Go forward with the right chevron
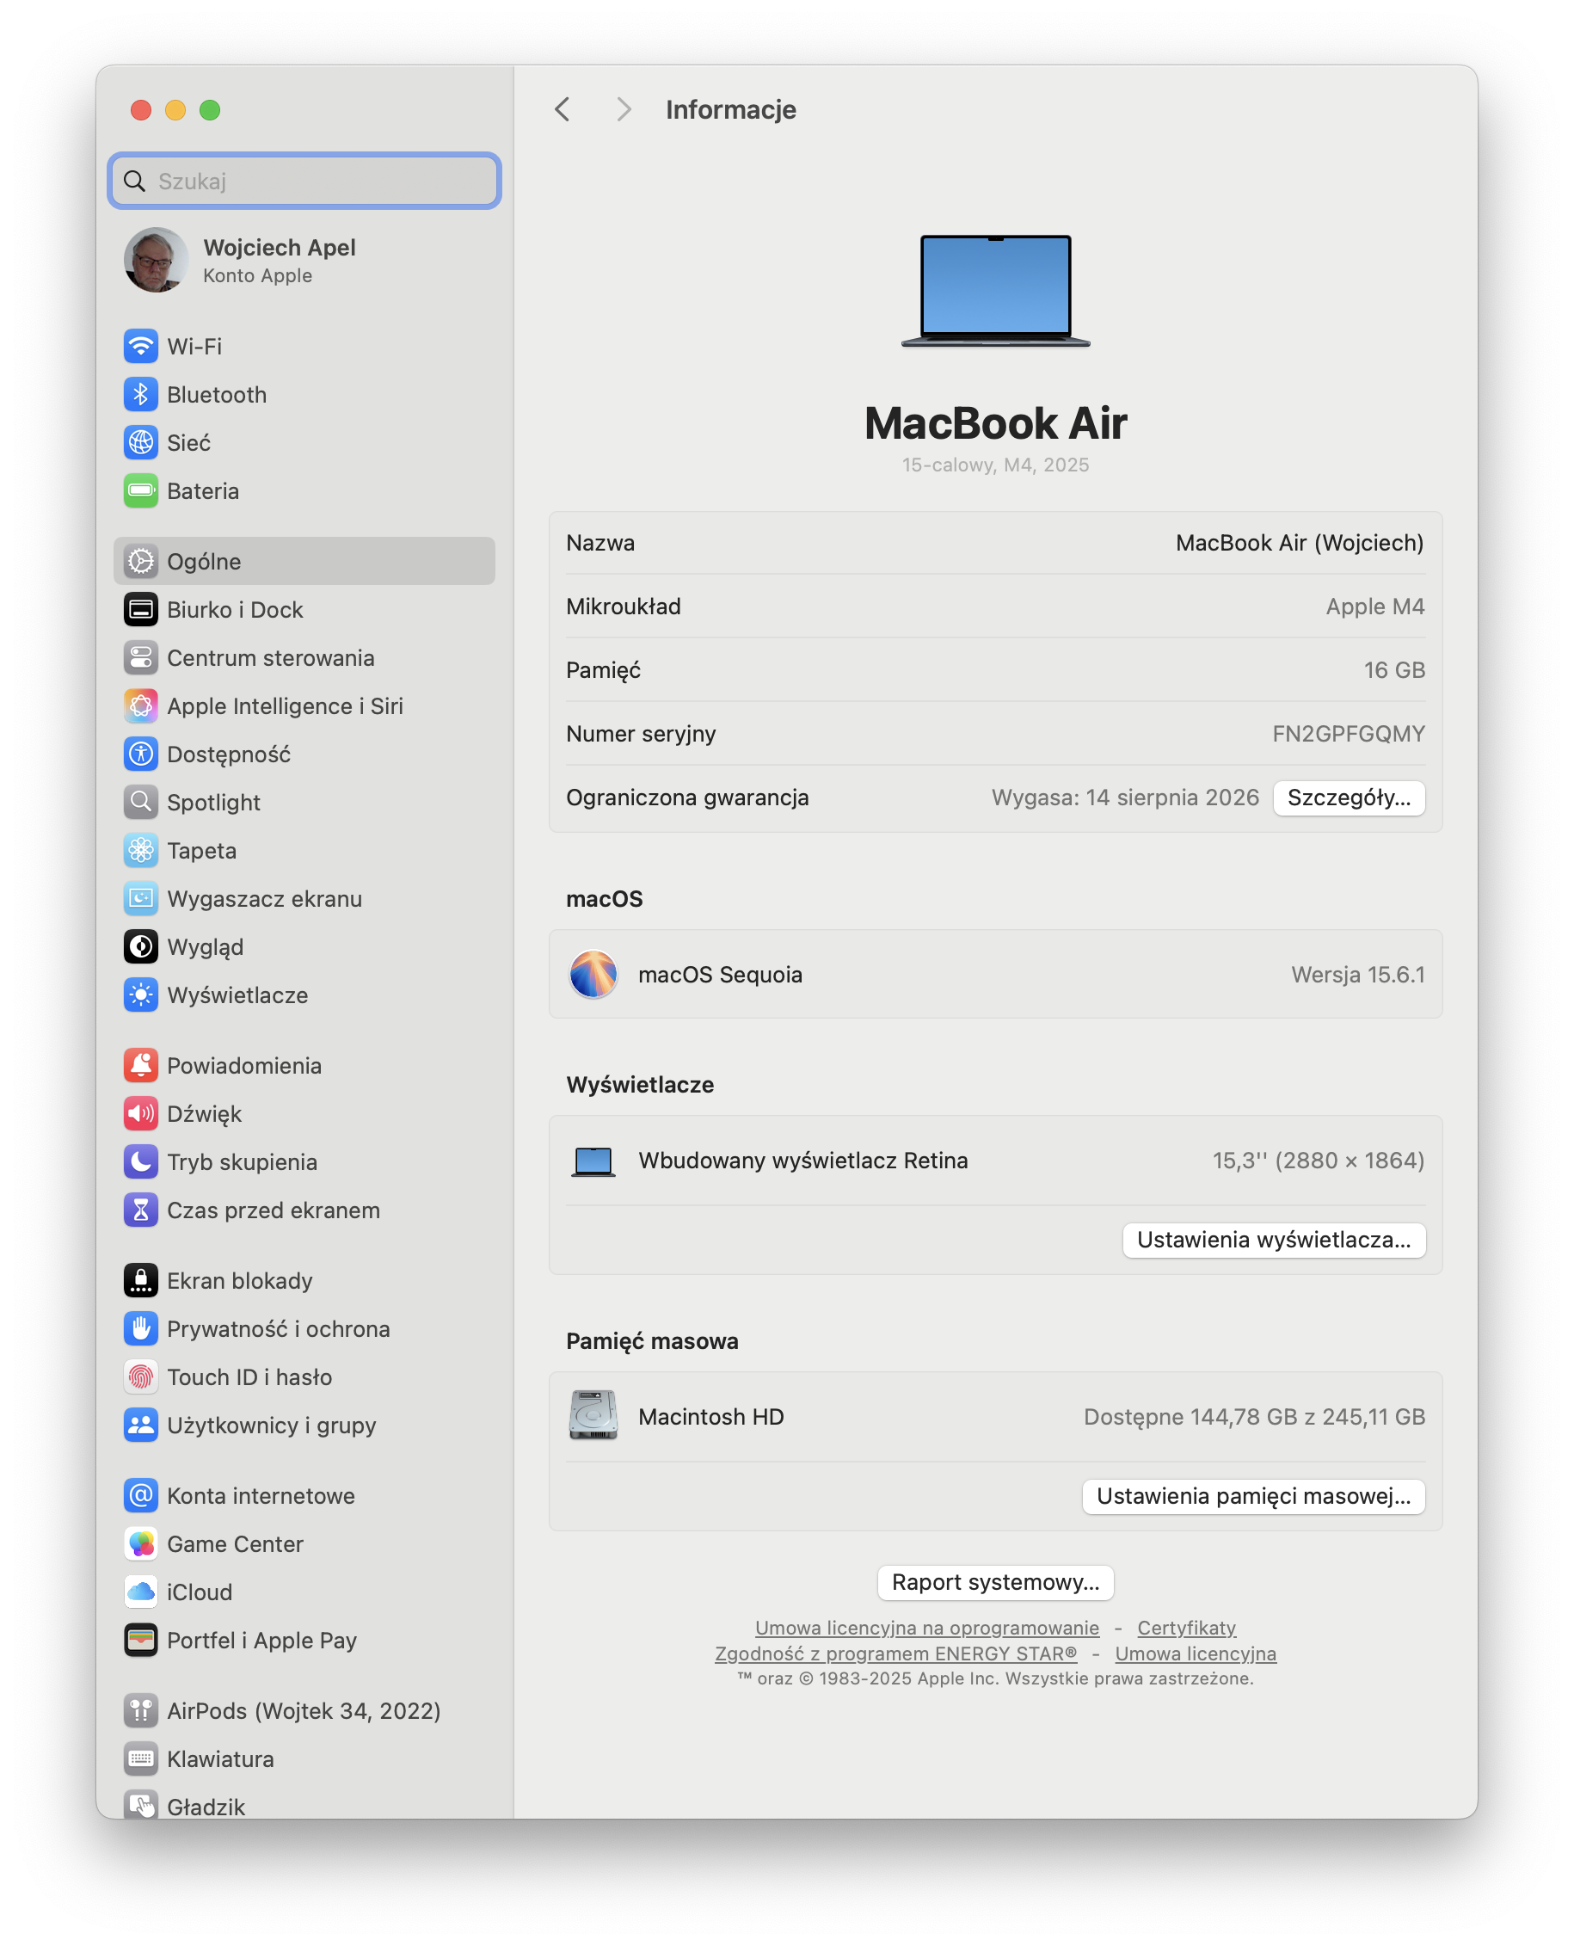The width and height of the screenshot is (1574, 1946). click(623, 110)
